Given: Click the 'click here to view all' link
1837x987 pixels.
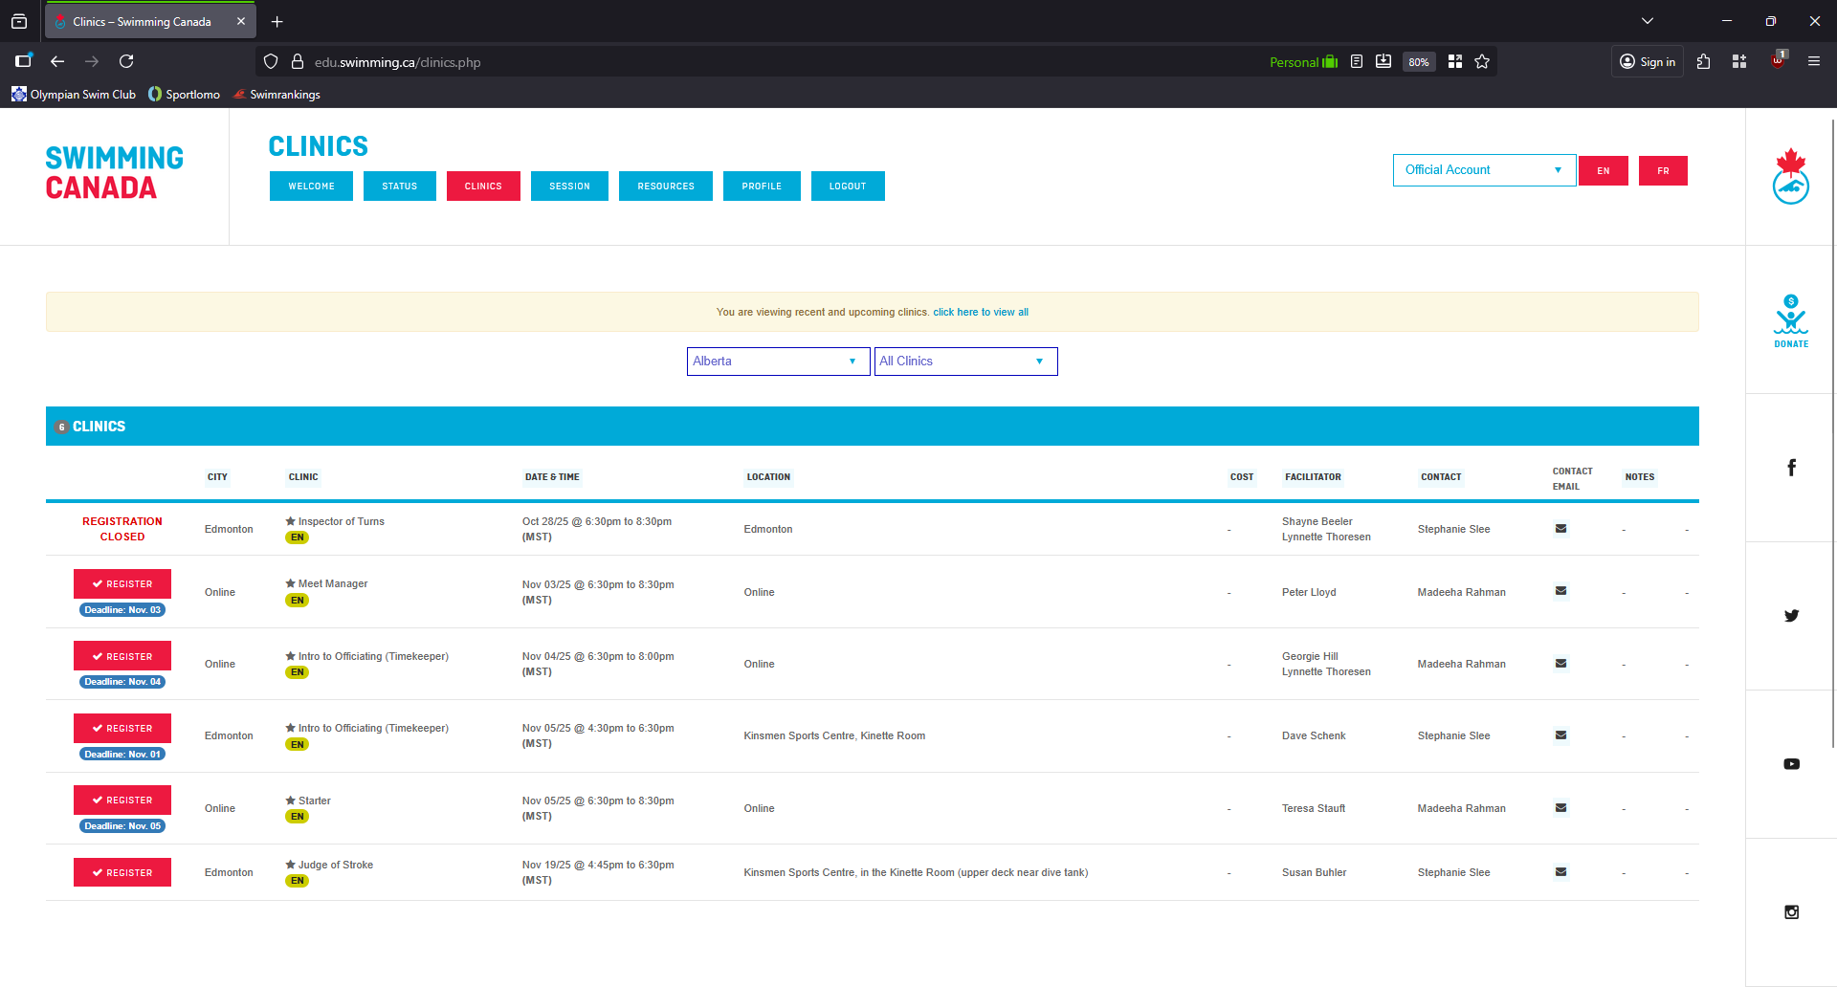Looking at the screenshot, I should pos(981,313).
